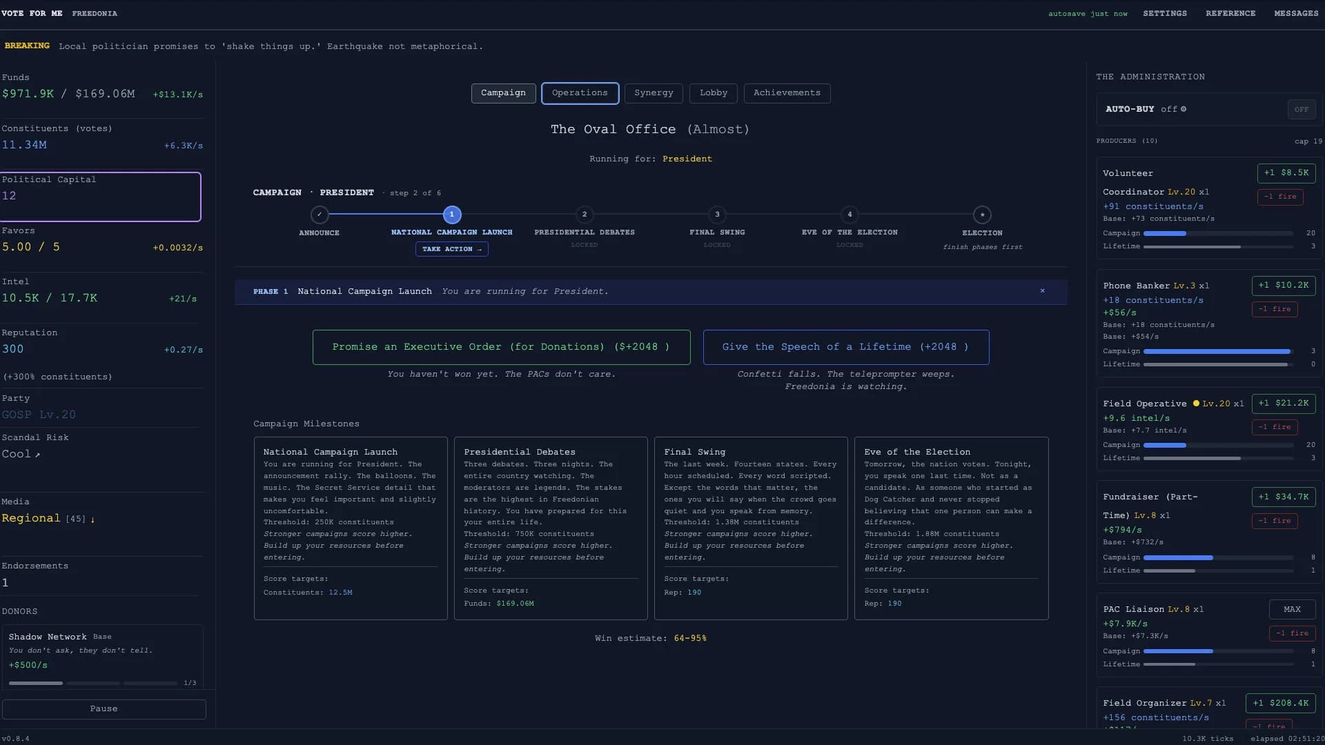The height and width of the screenshot is (745, 1325).
Task: Click the BREAKING news ticker label
Action: tap(27, 46)
